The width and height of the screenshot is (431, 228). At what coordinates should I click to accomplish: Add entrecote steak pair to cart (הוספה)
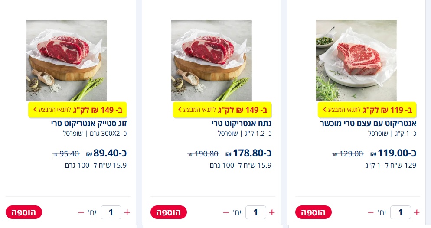pyautogui.click(x=24, y=212)
